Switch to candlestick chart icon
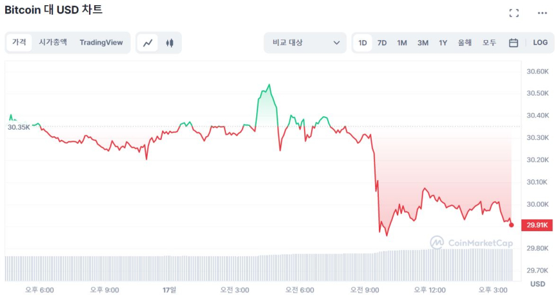 pyautogui.click(x=170, y=43)
